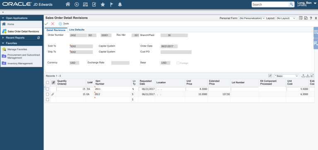Click item number 2012 cell
This screenshot has width=318, height=150.
[x=113, y=94]
